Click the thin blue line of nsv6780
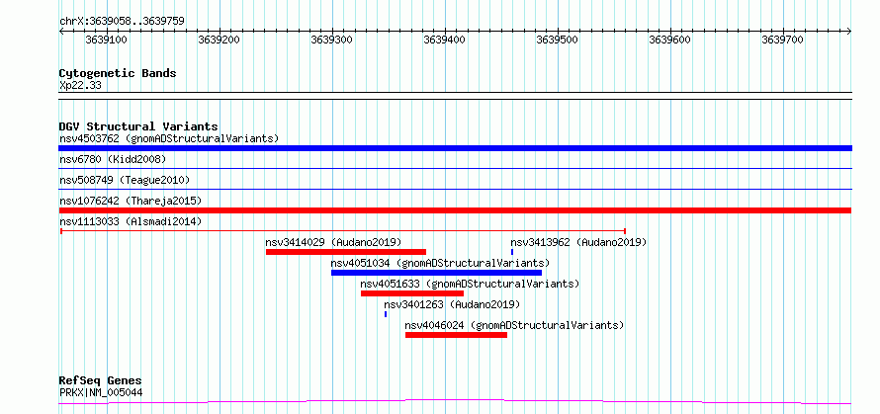 click(455, 168)
